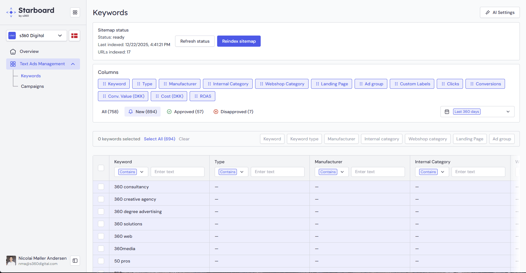The image size is (526, 273).
Task: Click the Keyword type bulk edit button
Action: 304,139
